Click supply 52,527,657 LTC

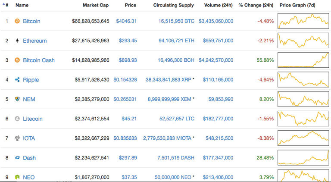pyautogui.click(x=177, y=119)
